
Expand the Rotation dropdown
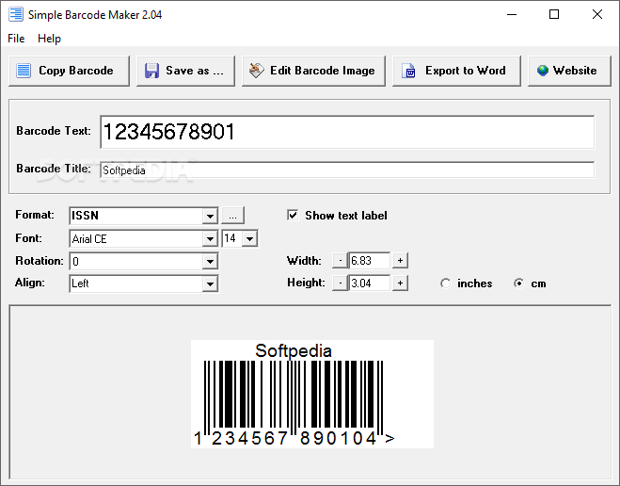pos(210,261)
